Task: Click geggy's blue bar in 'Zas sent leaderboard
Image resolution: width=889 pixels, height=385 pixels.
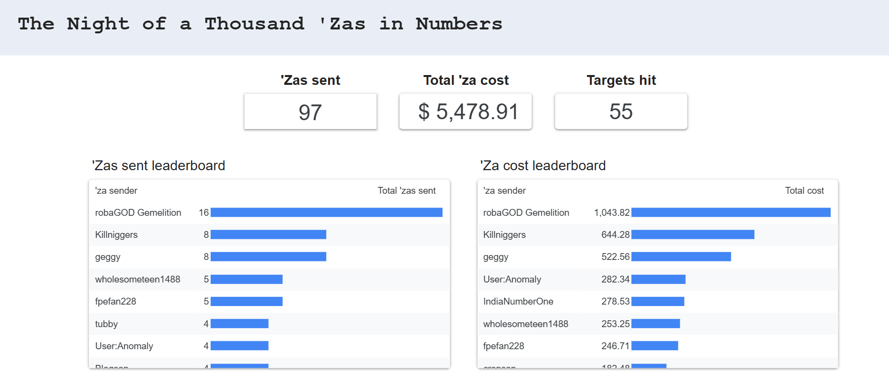Action: (x=268, y=257)
